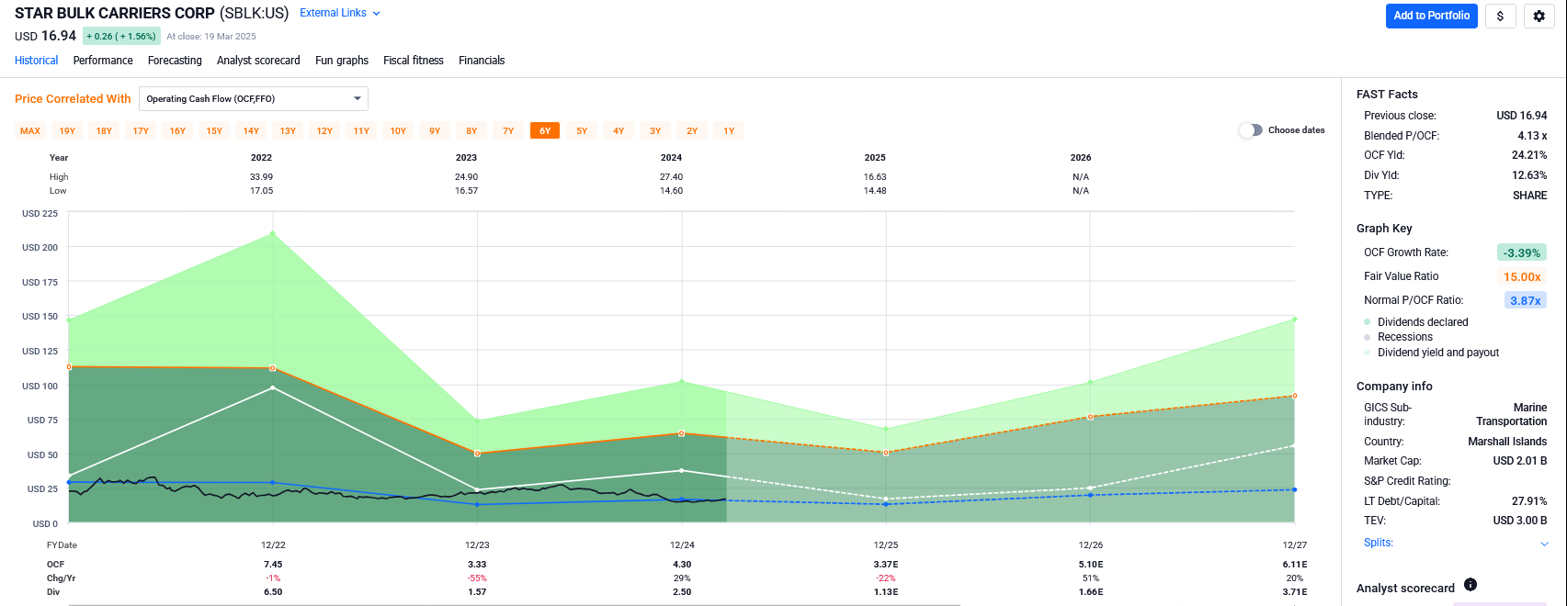Select the MAX time range button
Screen dimensions: 1567x606
[x=30, y=131]
